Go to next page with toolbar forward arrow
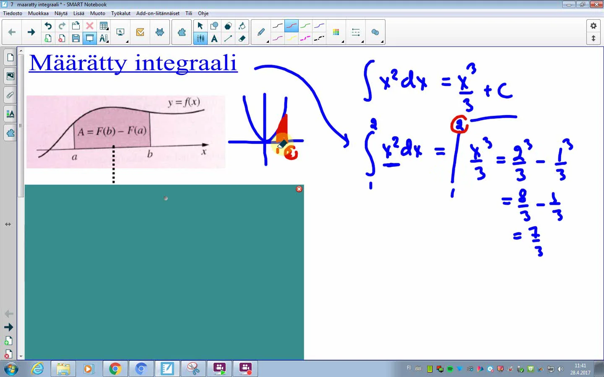The image size is (604, 377). pos(31,32)
